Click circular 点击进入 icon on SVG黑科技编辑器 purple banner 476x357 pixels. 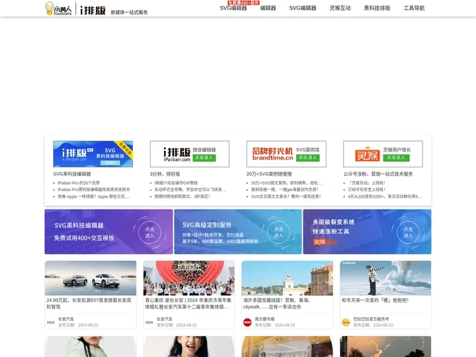point(149,232)
